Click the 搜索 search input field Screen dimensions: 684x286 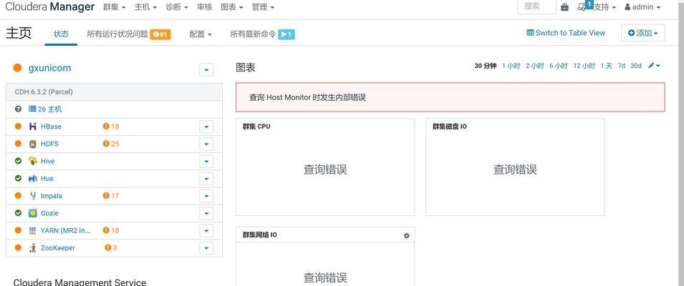pyautogui.click(x=536, y=6)
